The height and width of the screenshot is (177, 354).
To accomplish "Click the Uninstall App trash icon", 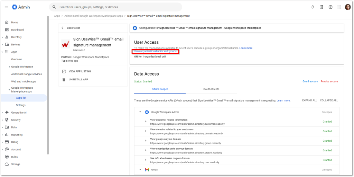I will (64, 79).
